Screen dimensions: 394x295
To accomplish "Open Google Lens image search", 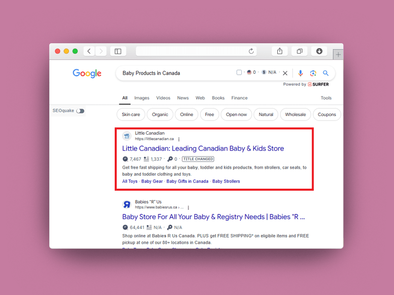I will [313, 73].
